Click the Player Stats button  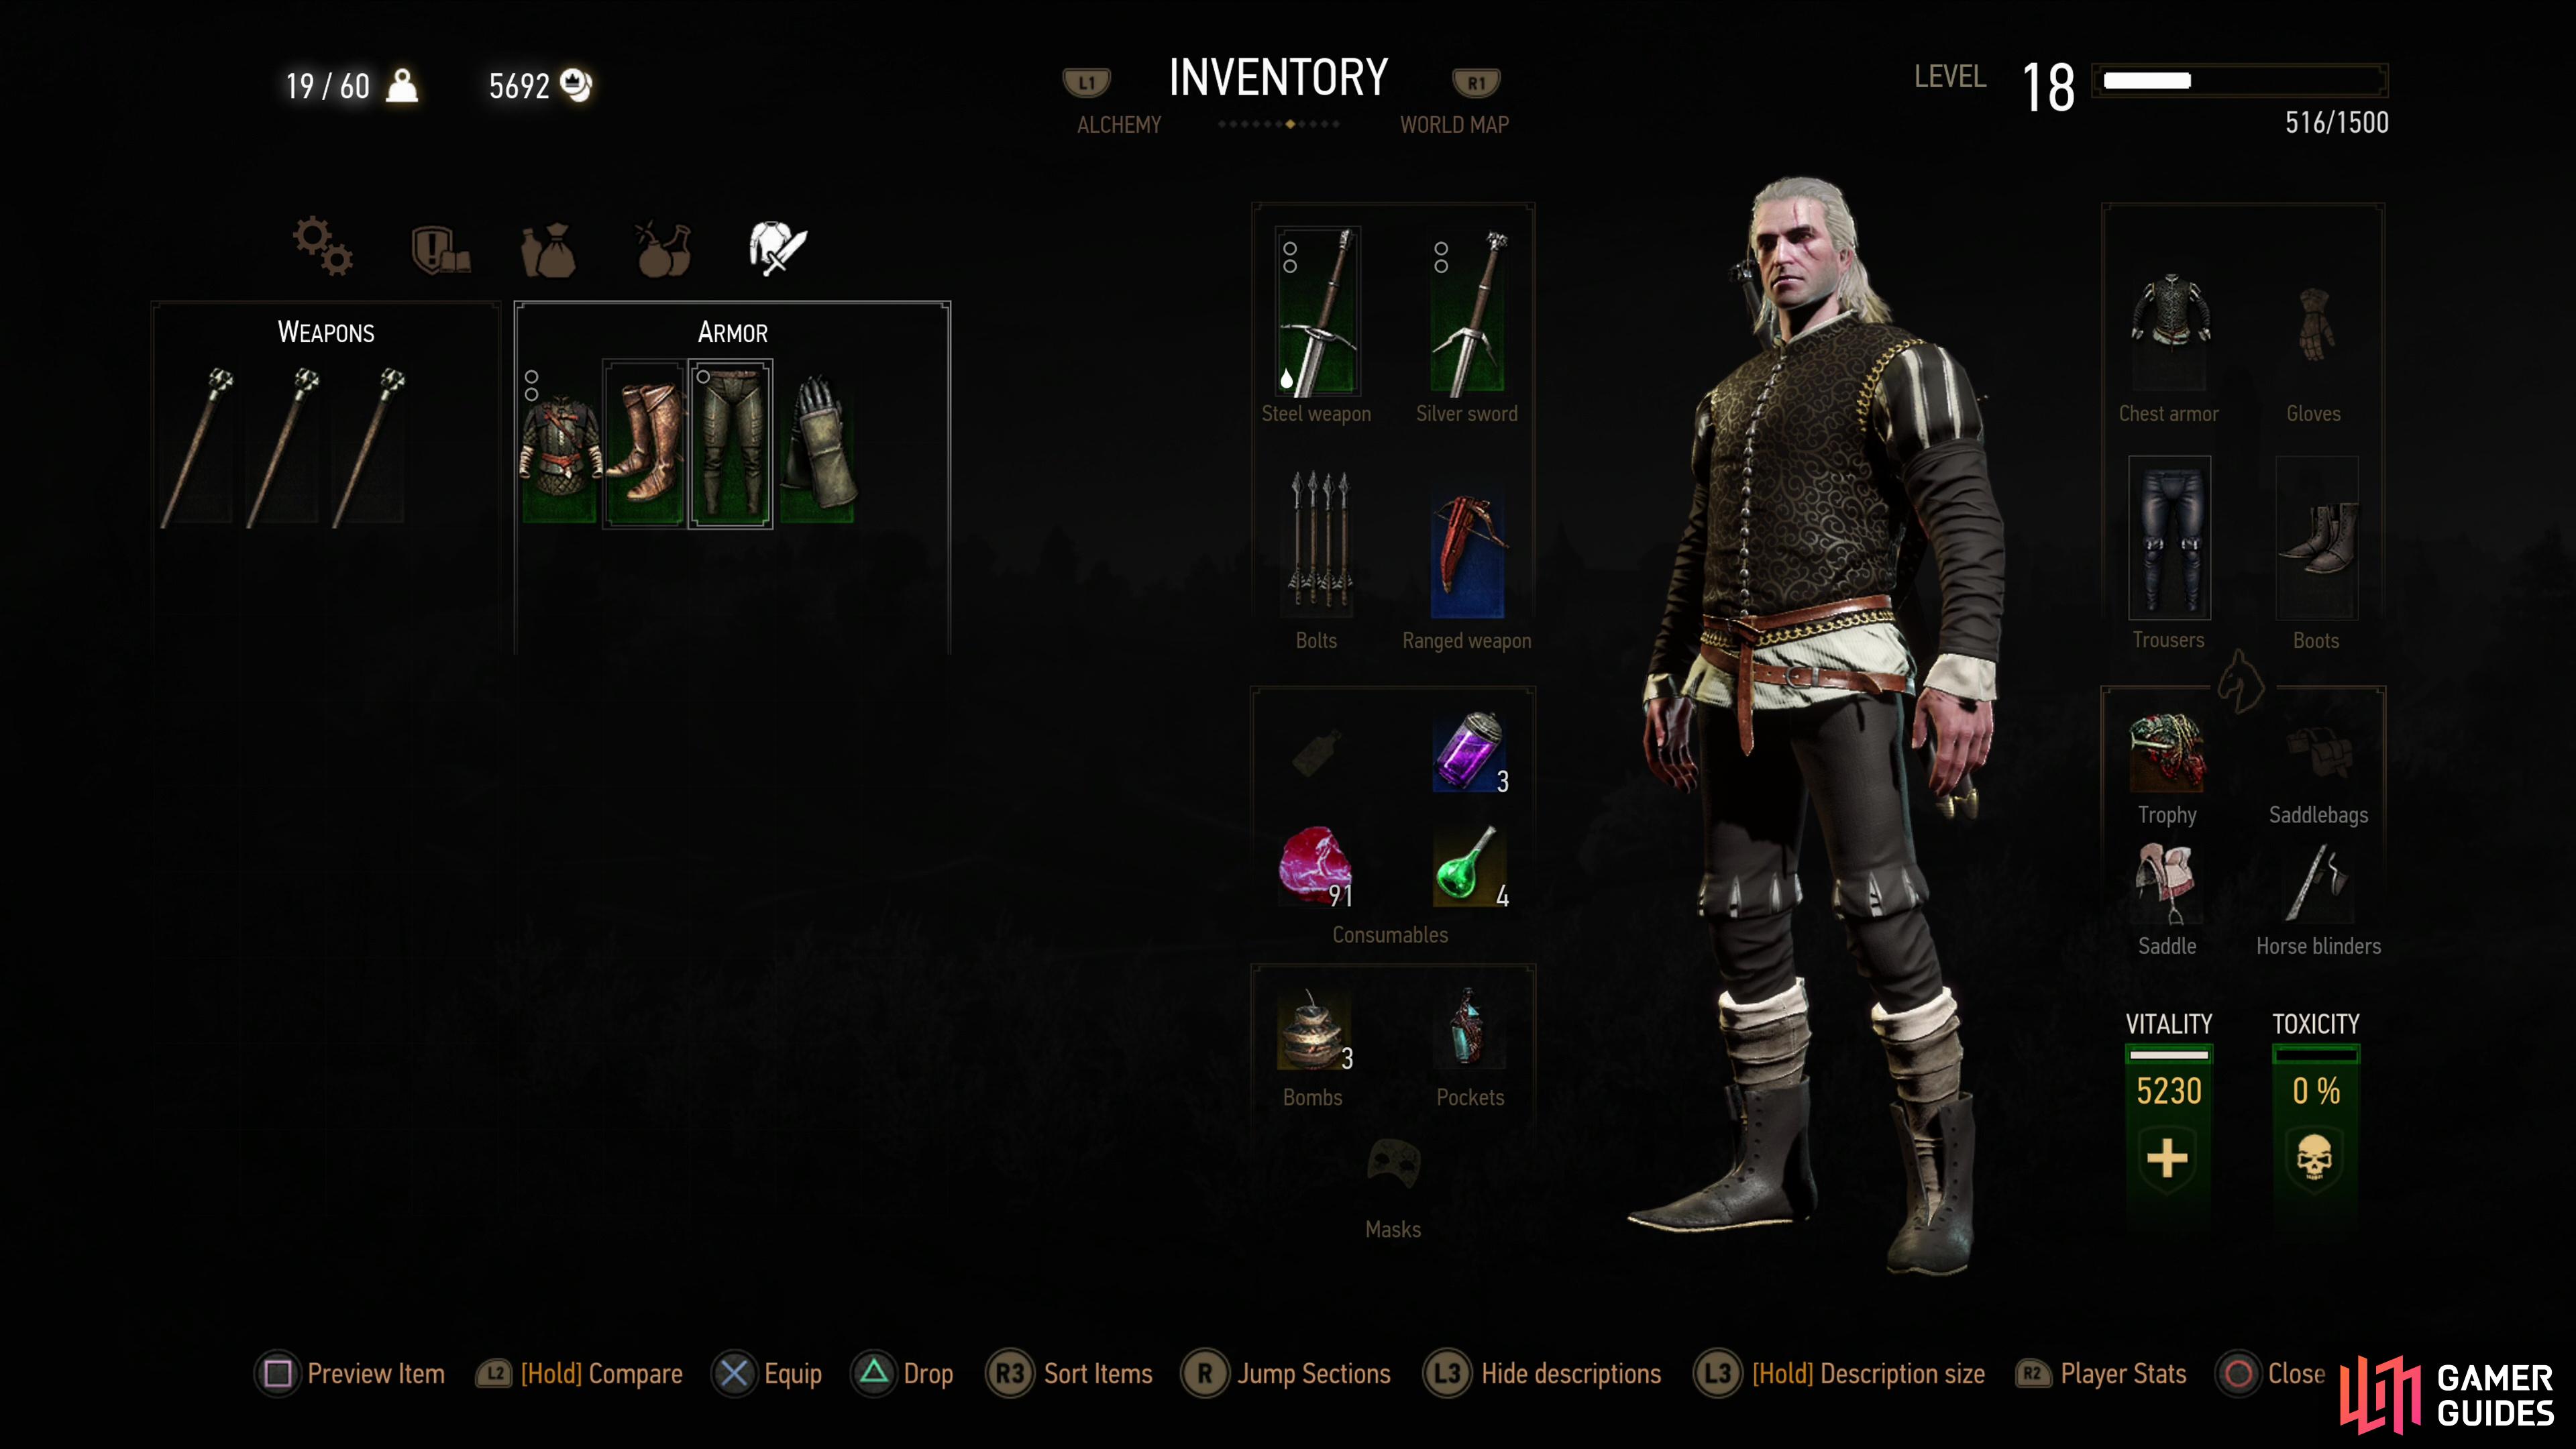pyautogui.click(x=2101, y=1374)
